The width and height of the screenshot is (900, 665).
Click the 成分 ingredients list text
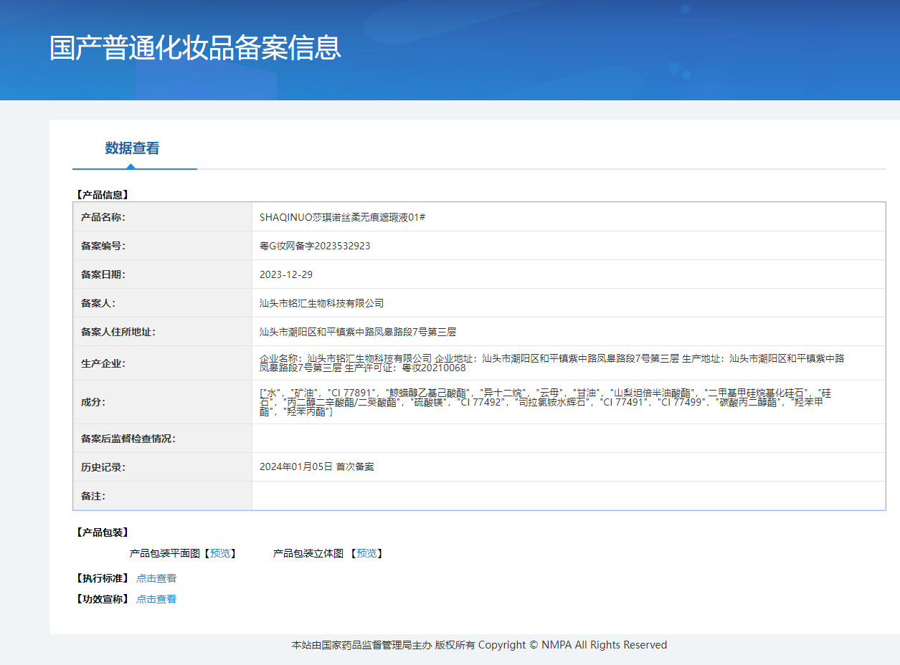click(545, 402)
